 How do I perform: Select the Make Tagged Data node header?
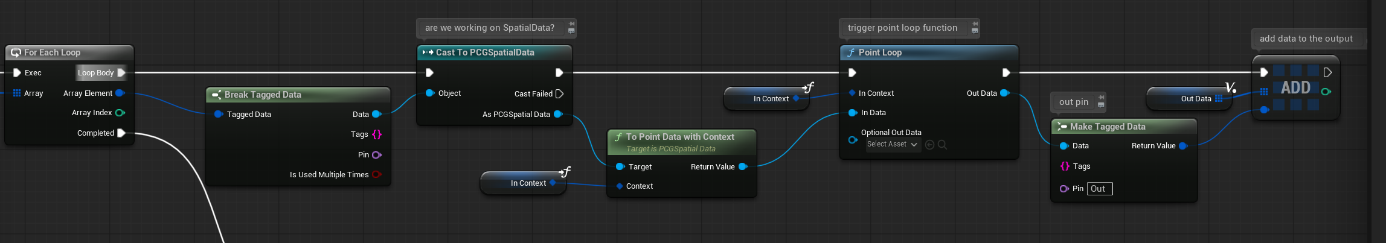point(1107,127)
